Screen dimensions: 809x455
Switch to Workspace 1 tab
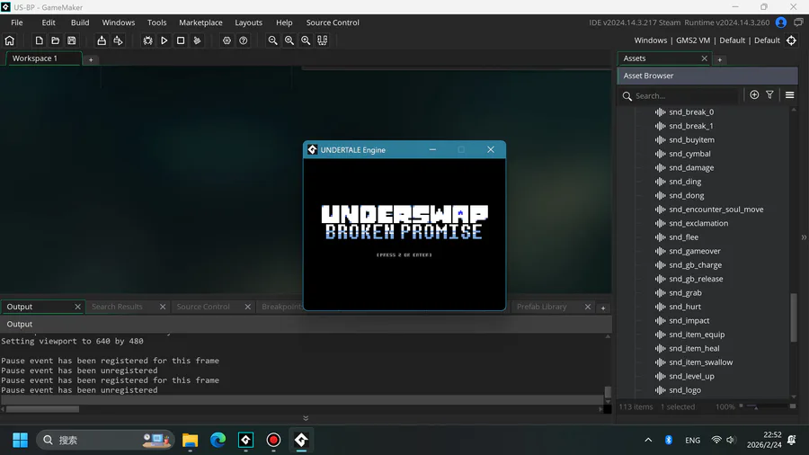43,58
